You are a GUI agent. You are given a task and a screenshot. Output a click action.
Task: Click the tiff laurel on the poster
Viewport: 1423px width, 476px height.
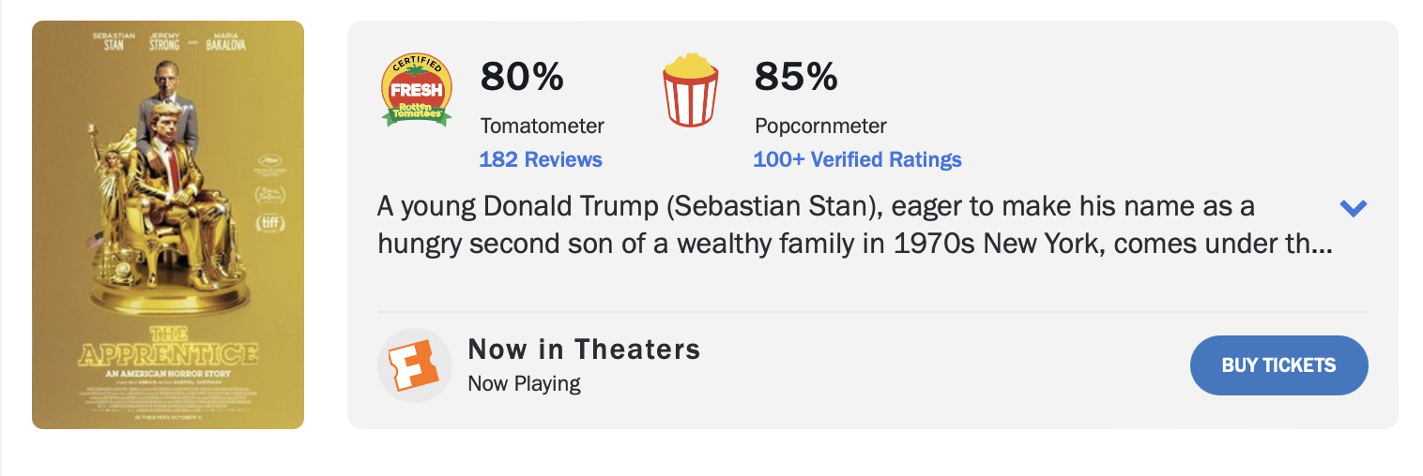269,223
